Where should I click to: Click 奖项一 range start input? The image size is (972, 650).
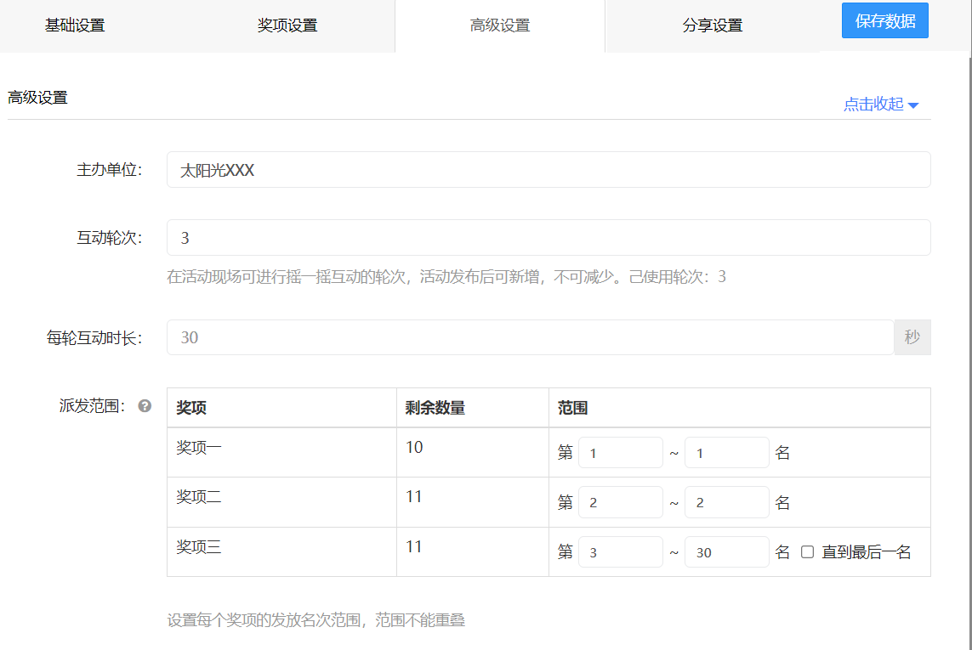tap(620, 452)
